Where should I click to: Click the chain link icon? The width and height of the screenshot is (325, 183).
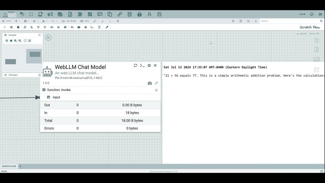pyautogui.click(x=120, y=14)
